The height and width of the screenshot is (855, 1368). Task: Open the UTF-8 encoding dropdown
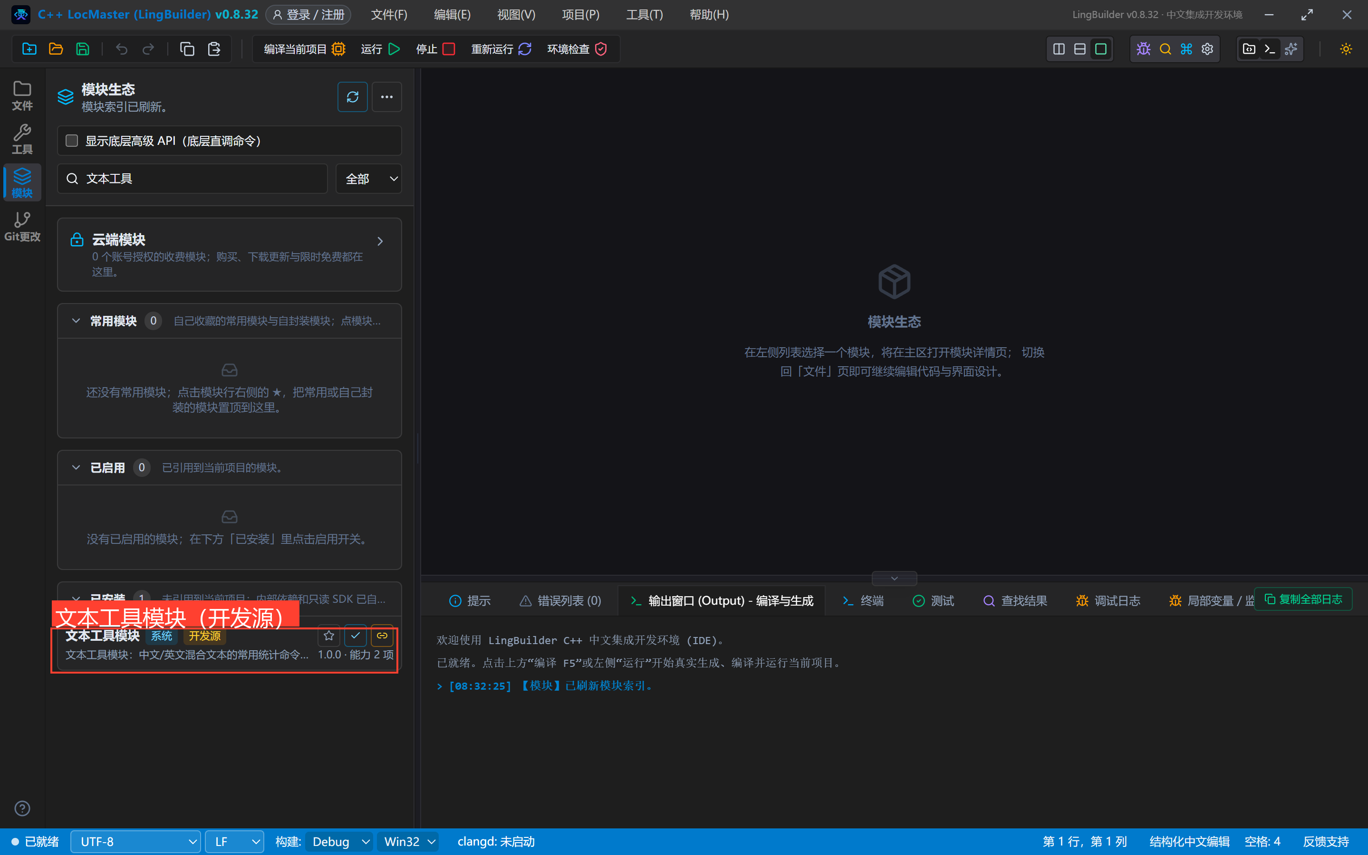pos(136,841)
